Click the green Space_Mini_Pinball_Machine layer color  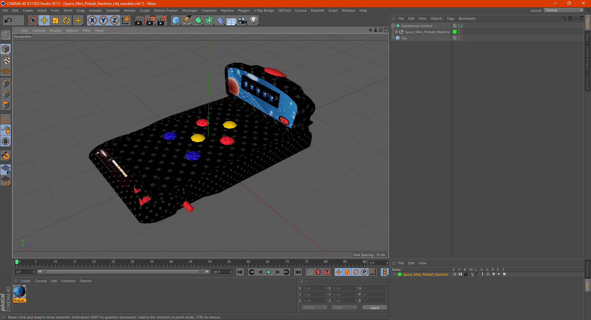pyautogui.click(x=400, y=274)
